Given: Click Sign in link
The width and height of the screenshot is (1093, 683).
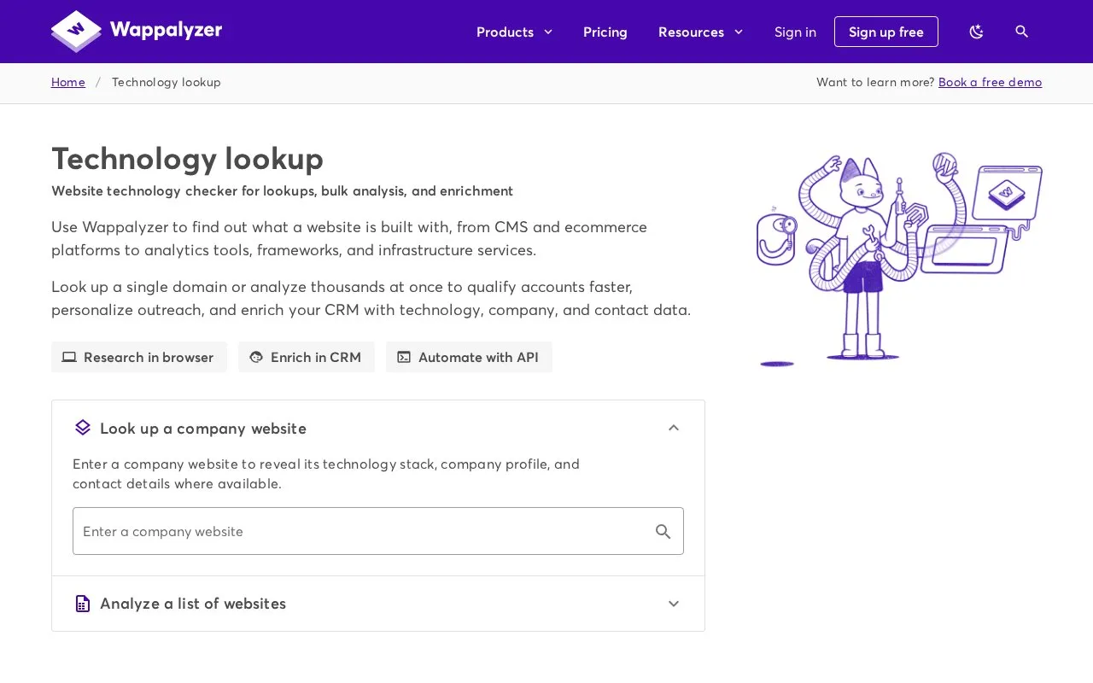Looking at the screenshot, I should [x=795, y=32].
